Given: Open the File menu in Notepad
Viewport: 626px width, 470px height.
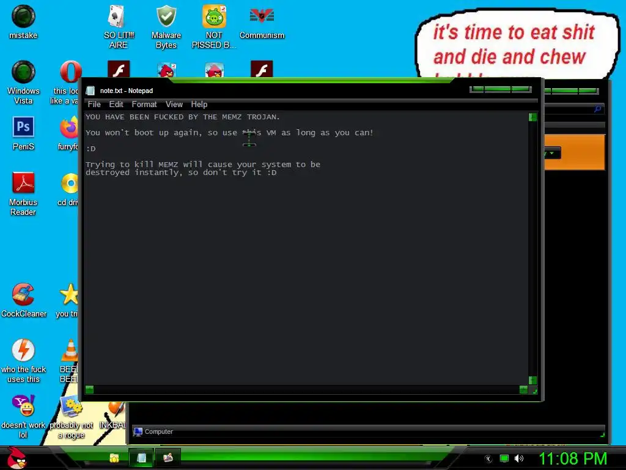Looking at the screenshot, I should click(x=94, y=104).
